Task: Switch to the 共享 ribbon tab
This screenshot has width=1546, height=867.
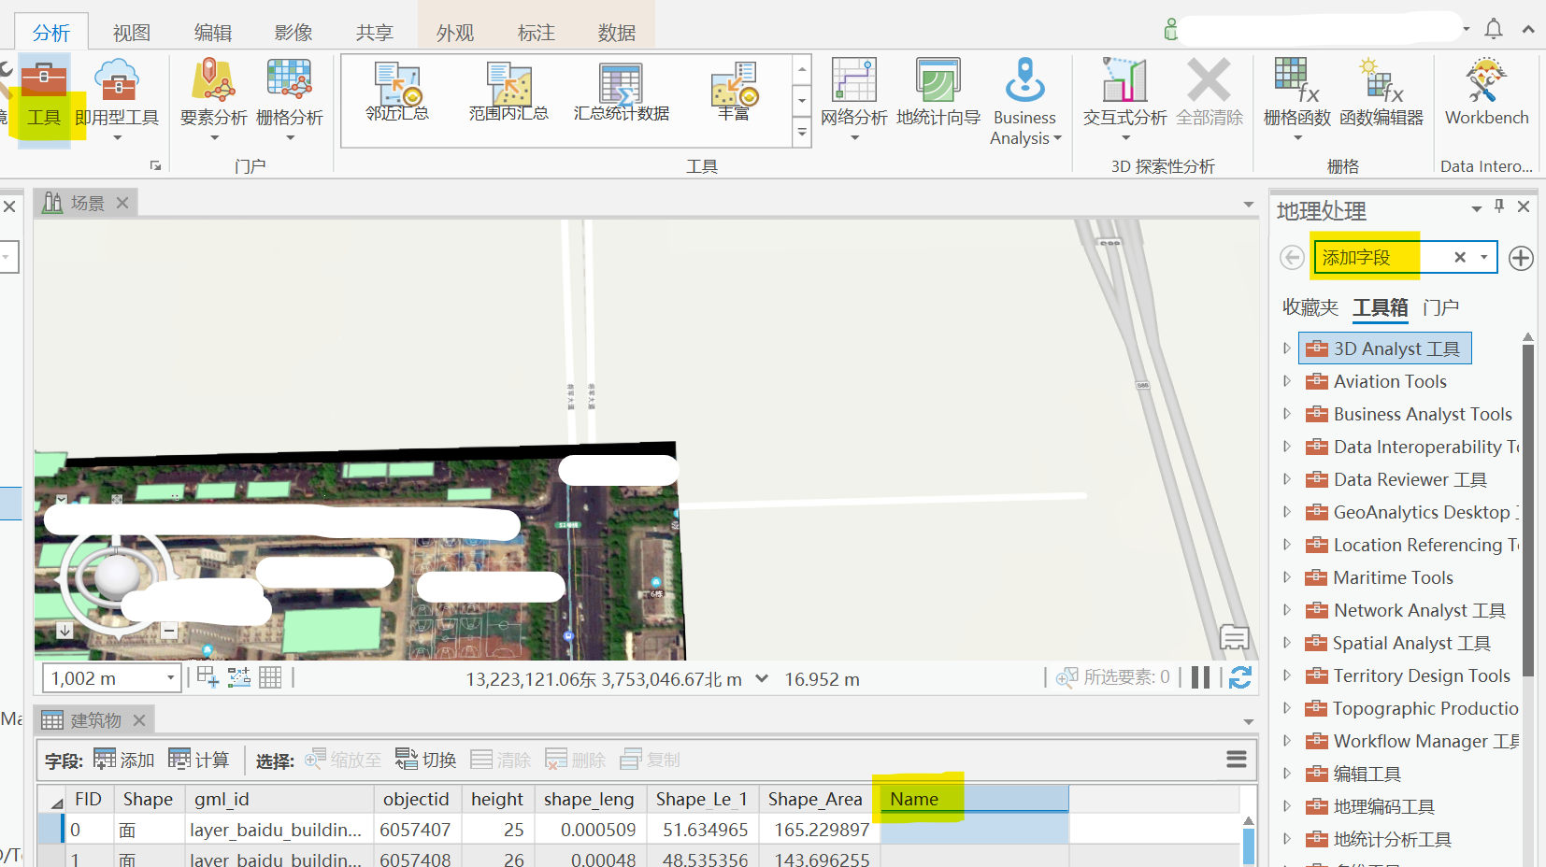Action: coord(375,33)
